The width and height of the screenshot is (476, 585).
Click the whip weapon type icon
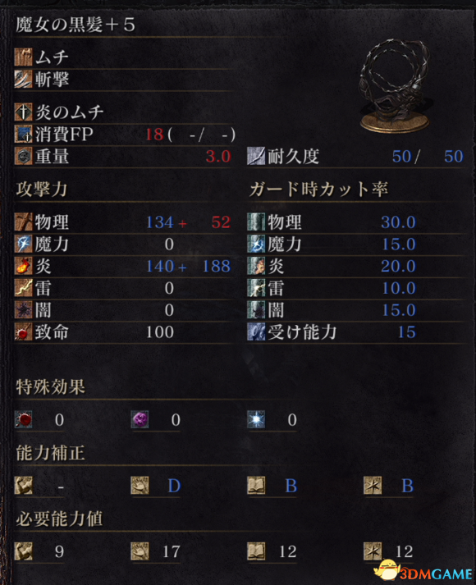tap(23, 57)
